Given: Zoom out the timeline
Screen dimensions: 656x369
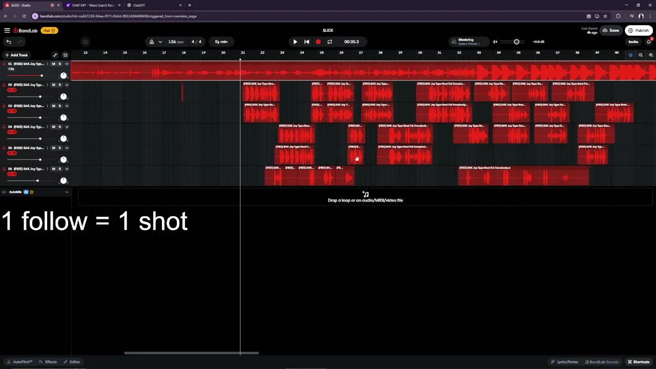Looking at the screenshot, I should click(641, 55).
